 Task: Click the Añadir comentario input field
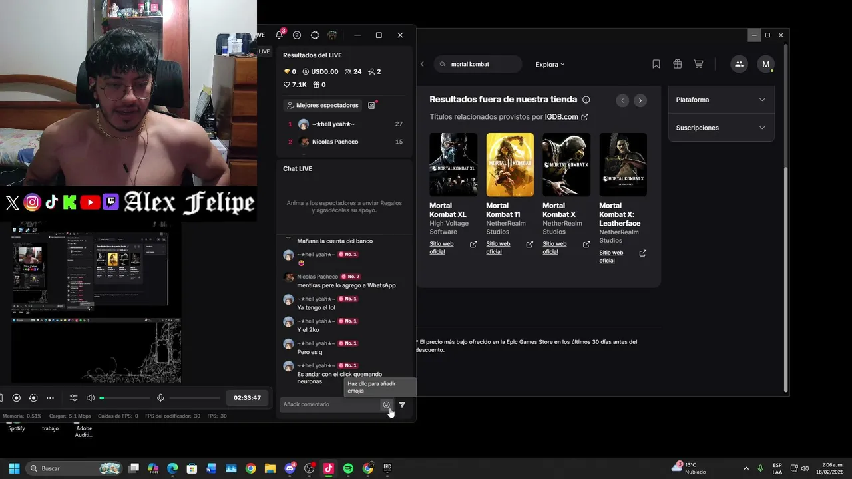[x=330, y=404]
